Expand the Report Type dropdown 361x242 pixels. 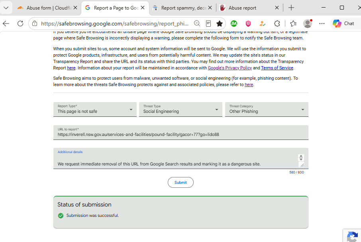click(95, 109)
